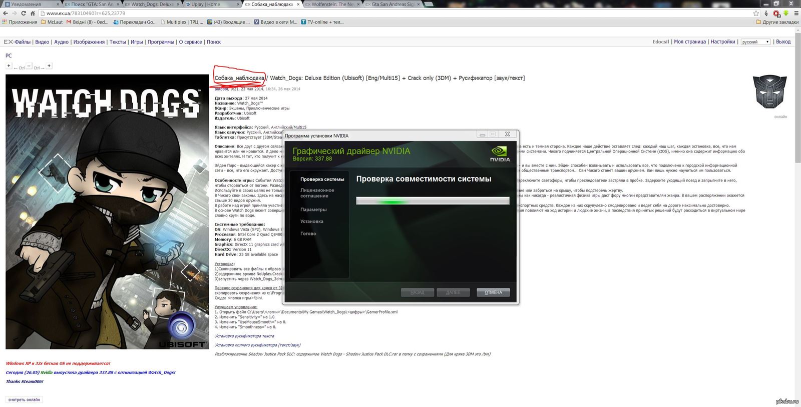Close the Уведомления tab
This screenshot has height=407, width=801.
click(58, 4)
